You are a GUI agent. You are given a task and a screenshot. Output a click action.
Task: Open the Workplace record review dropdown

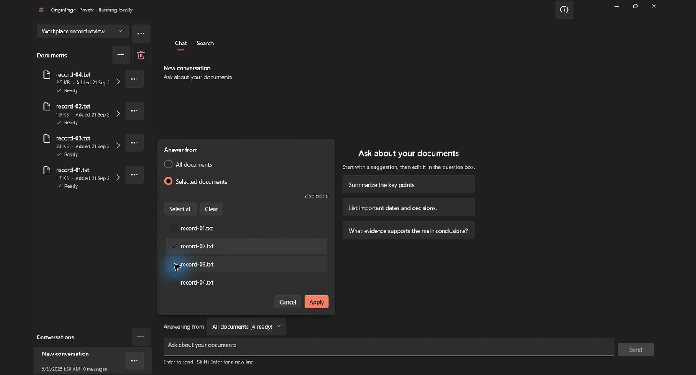[83, 31]
